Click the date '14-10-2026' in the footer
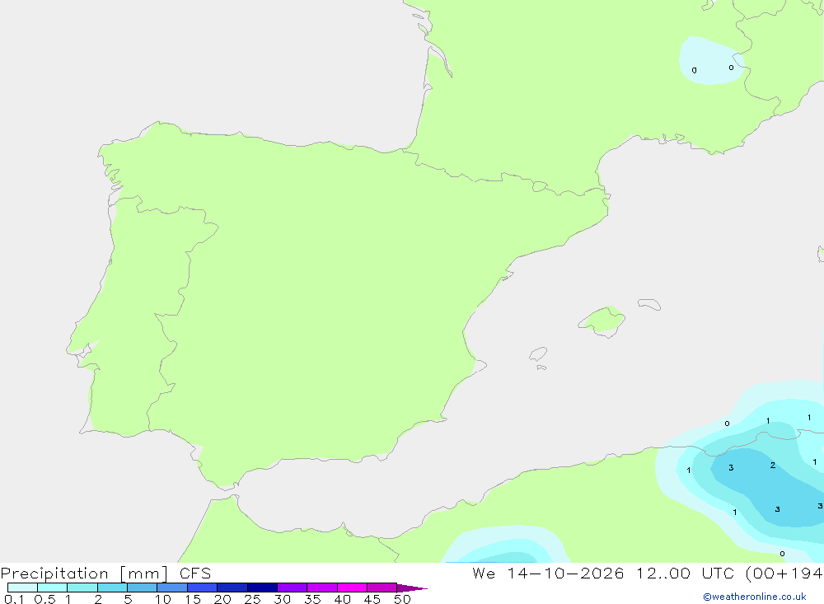Screen dimensions: 824x604 pyautogui.click(x=565, y=574)
